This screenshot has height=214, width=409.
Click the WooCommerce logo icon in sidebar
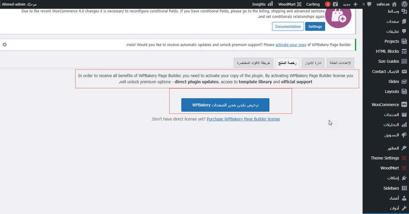point(404,105)
